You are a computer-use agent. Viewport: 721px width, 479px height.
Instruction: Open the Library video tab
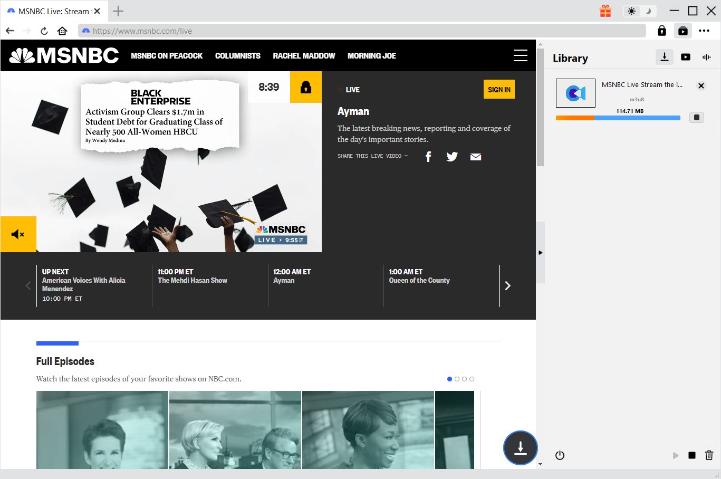coord(686,57)
